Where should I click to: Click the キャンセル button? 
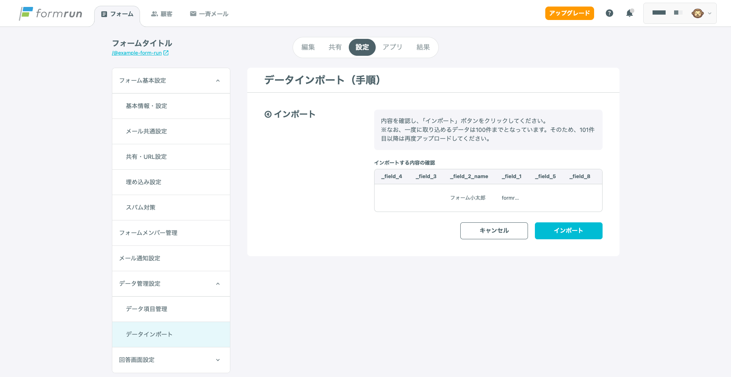pos(494,231)
